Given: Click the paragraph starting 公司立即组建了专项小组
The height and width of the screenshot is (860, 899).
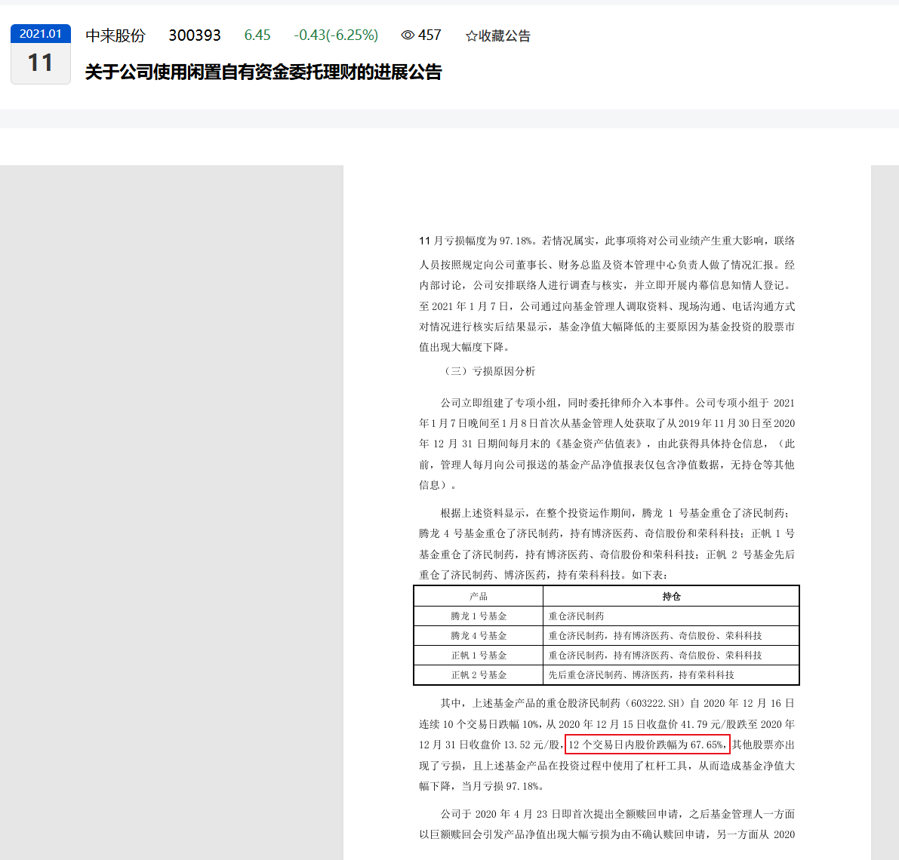Looking at the screenshot, I should coord(607,444).
